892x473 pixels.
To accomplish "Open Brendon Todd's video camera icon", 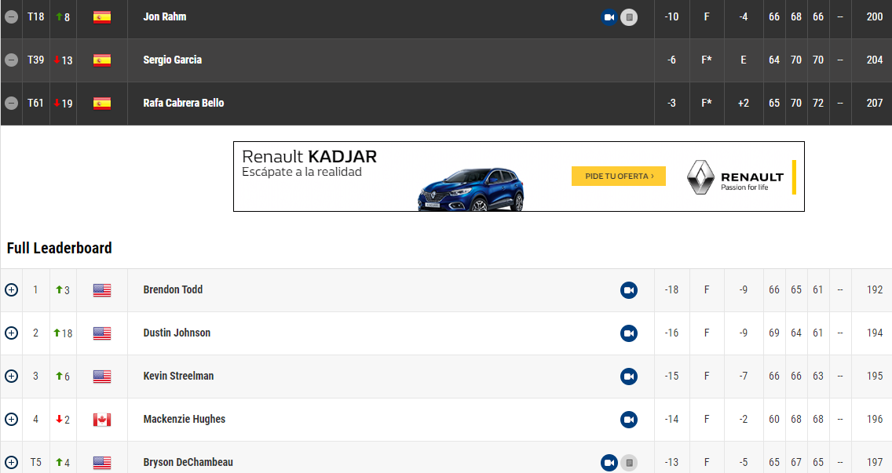I will pos(629,290).
